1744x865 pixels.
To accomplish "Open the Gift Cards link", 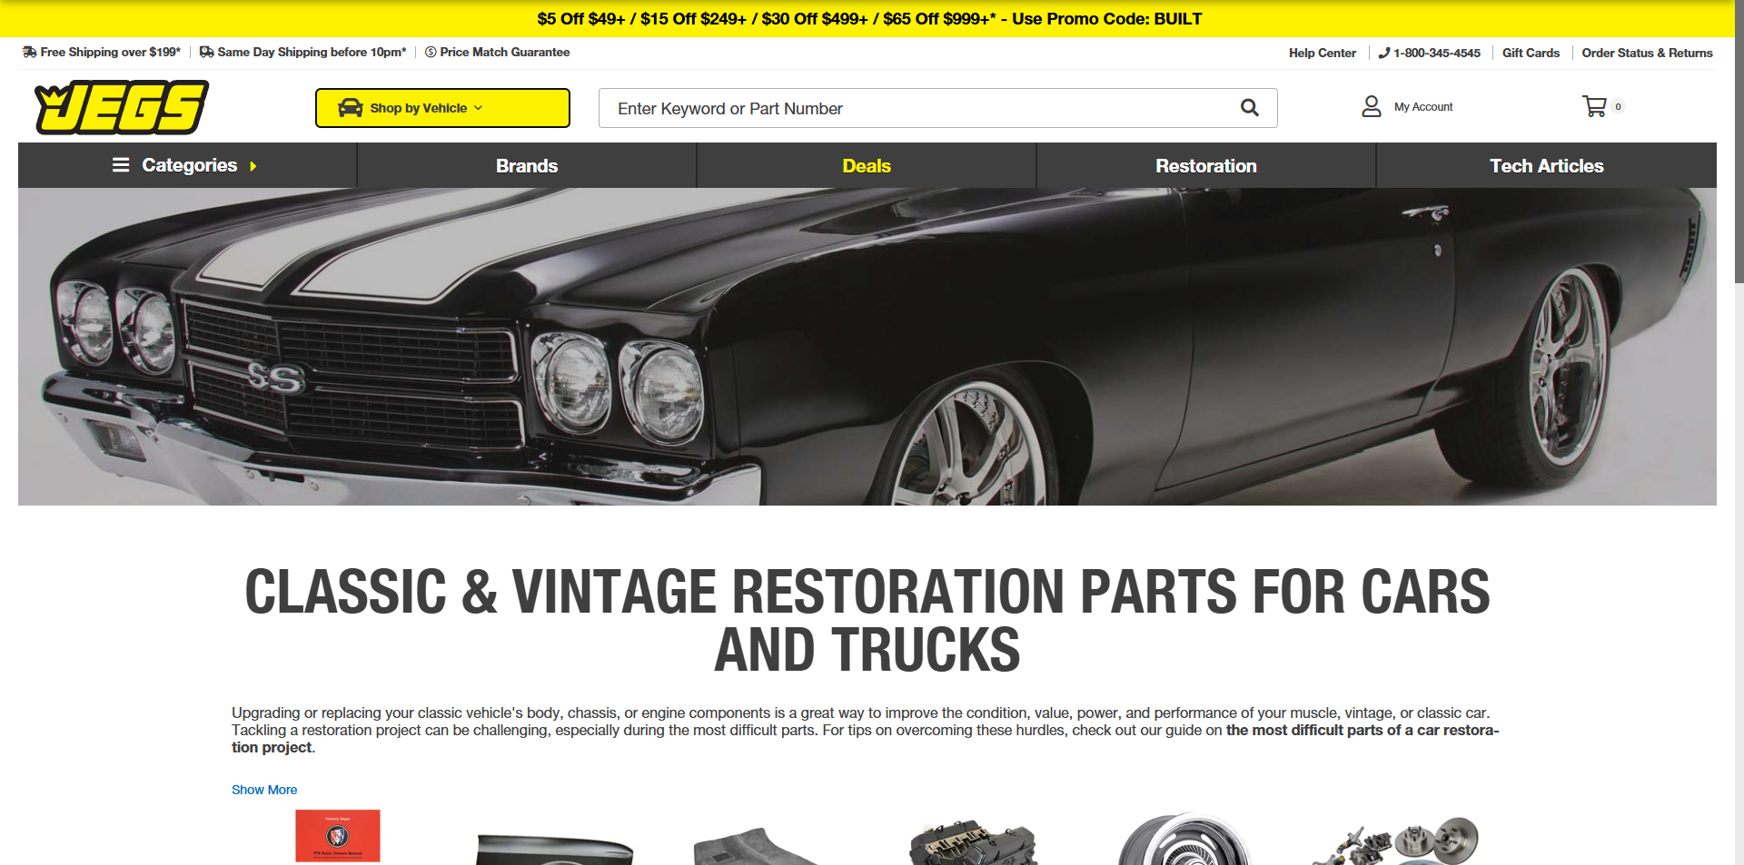I will (x=1531, y=53).
